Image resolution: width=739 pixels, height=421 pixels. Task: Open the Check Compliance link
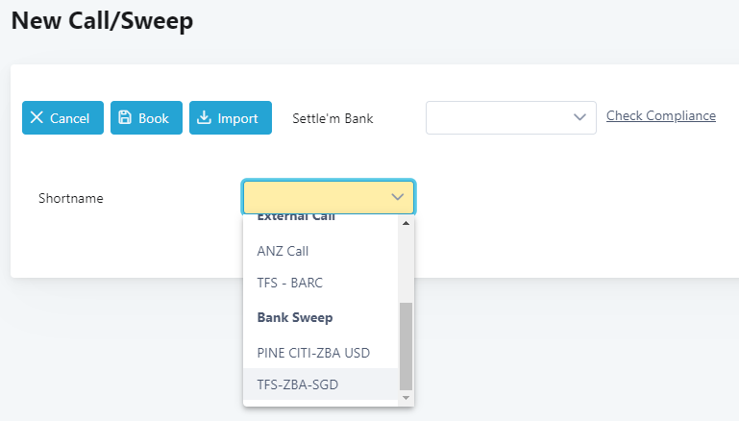pyautogui.click(x=661, y=115)
